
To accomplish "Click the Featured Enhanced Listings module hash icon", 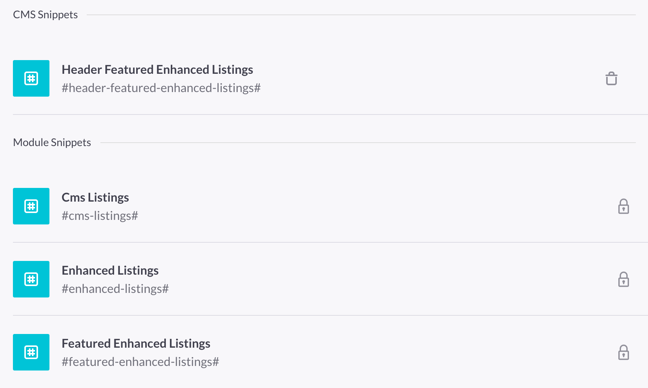I will (x=31, y=352).
